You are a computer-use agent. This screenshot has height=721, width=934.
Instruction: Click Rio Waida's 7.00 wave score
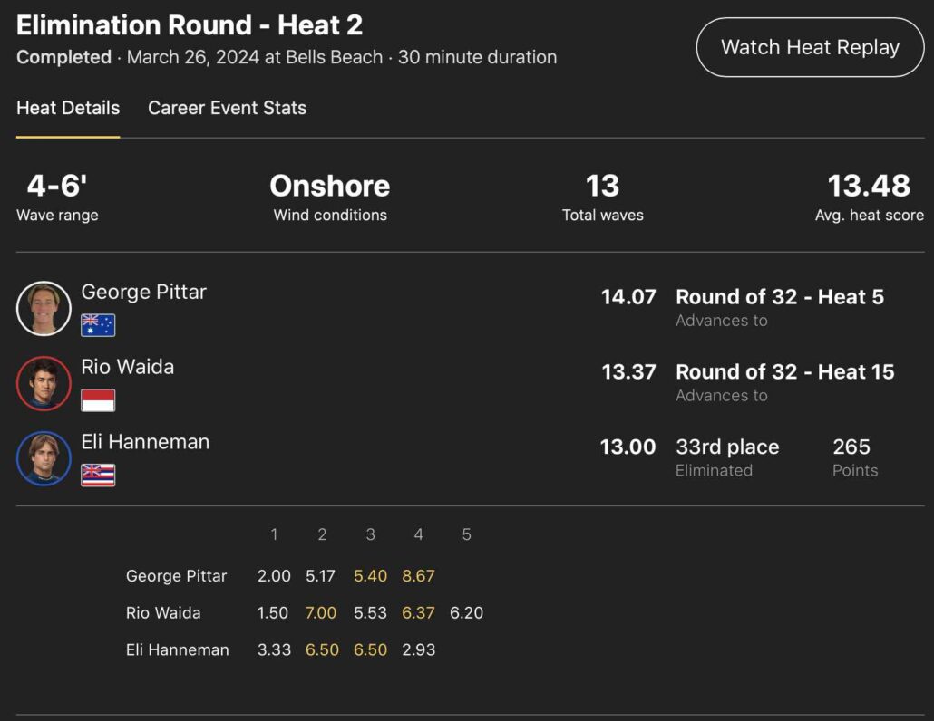(321, 613)
